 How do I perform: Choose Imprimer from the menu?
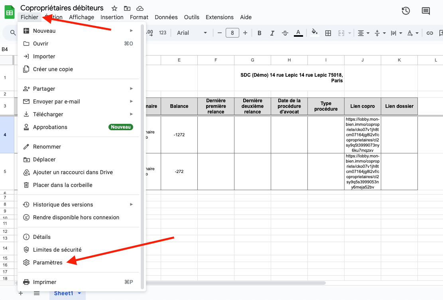click(79, 282)
